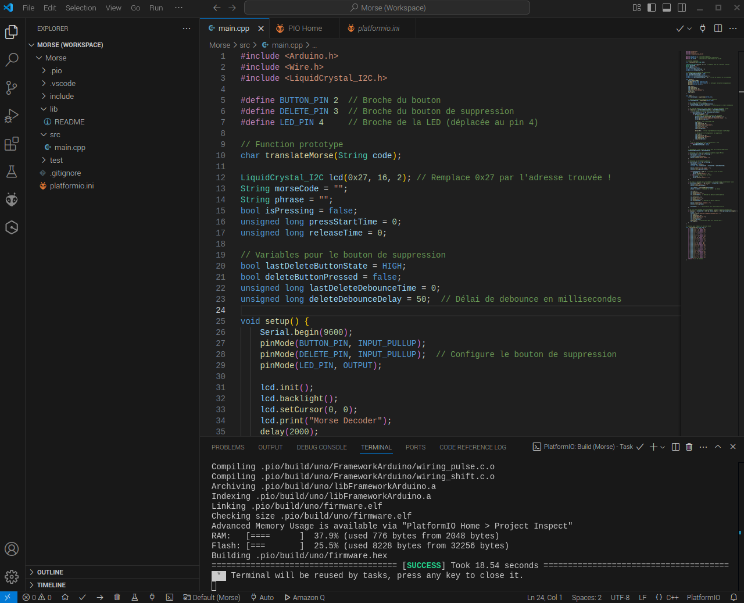The image size is (744, 603).
Task: Toggle primary side bar visibility
Action: pyautogui.click(x=652, y=8)
